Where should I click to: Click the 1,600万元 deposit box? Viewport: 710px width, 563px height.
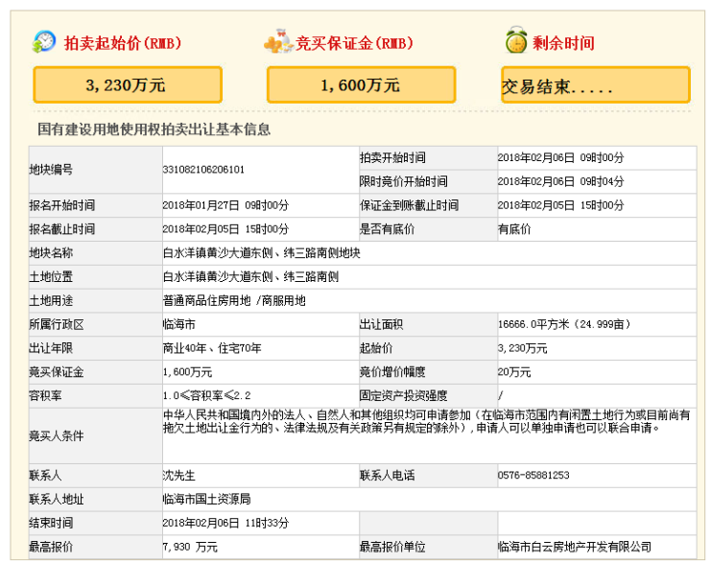tap(361, 85)
